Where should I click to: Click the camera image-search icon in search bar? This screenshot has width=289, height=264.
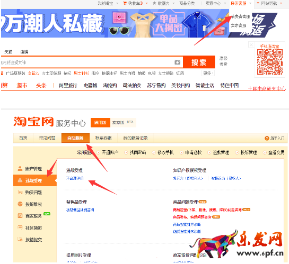pos(177,62)
